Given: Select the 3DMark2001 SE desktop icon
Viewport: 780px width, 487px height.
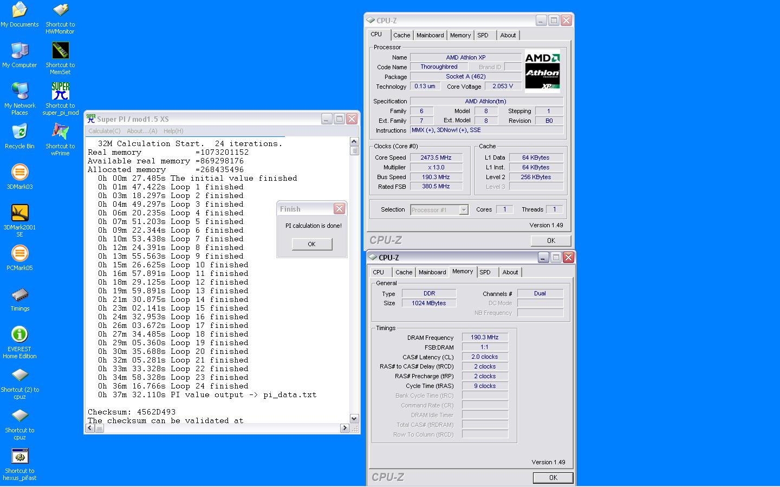Looking at the screenshot, I should pos(19,221).
